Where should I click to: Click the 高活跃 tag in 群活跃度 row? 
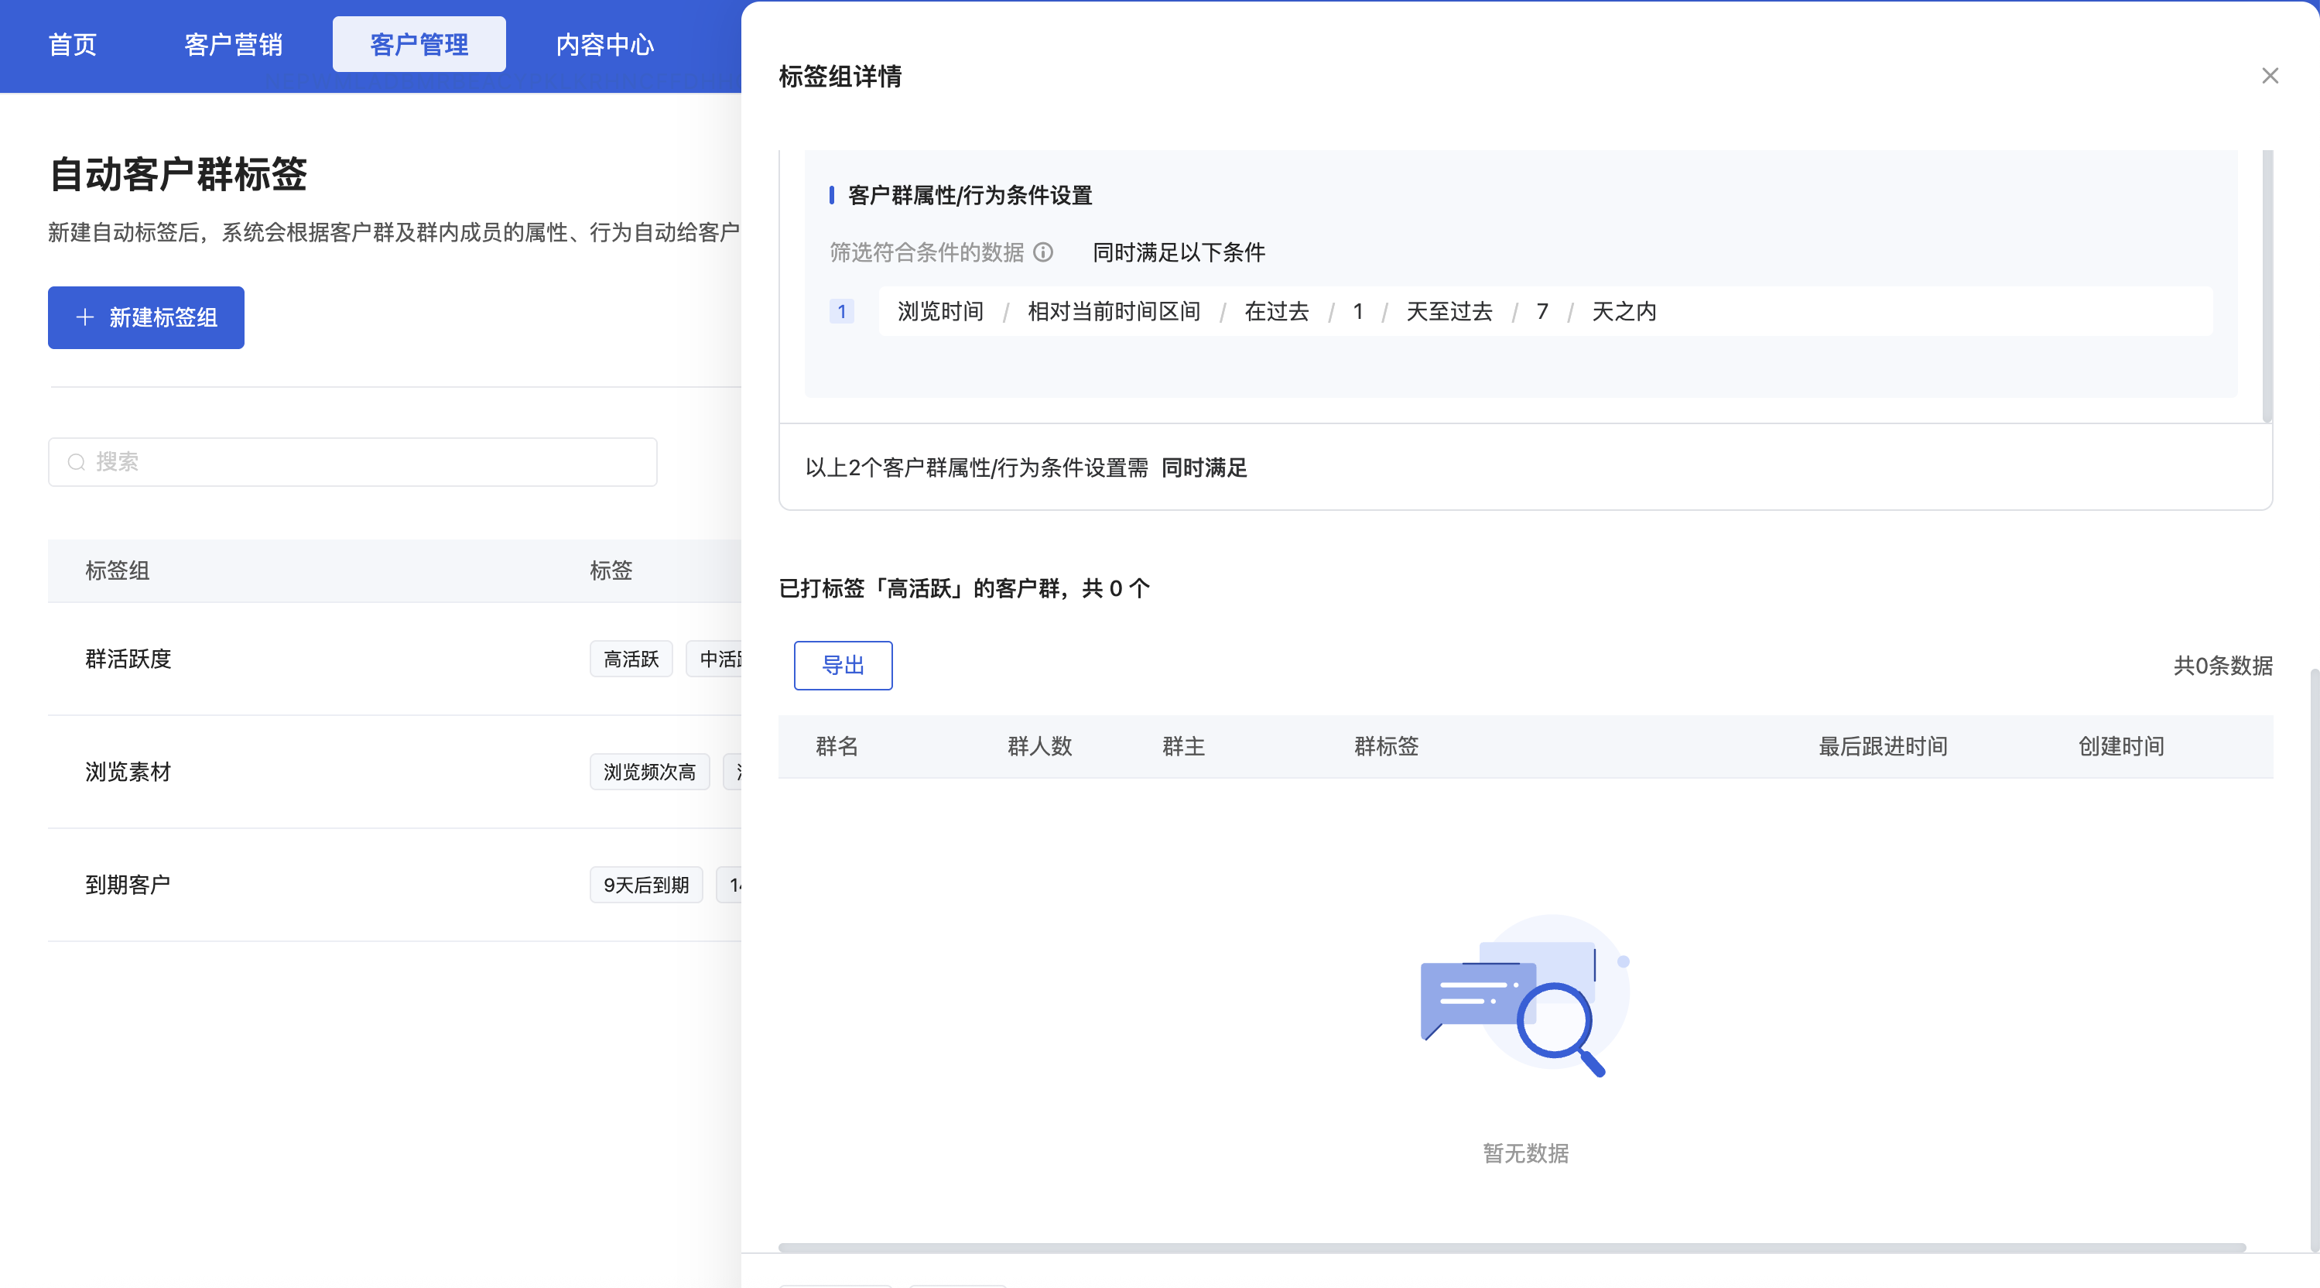pos(631,659)
